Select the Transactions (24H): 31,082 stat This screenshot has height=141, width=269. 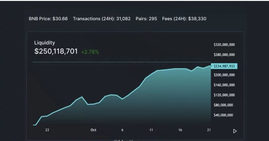pyautogui.click(x=102, y=19)
